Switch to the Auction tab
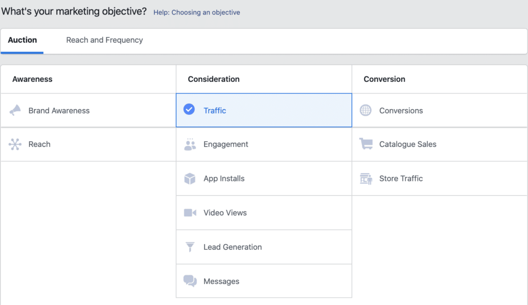The width and height of the screenshot is (528, 305). click(22, 40)
